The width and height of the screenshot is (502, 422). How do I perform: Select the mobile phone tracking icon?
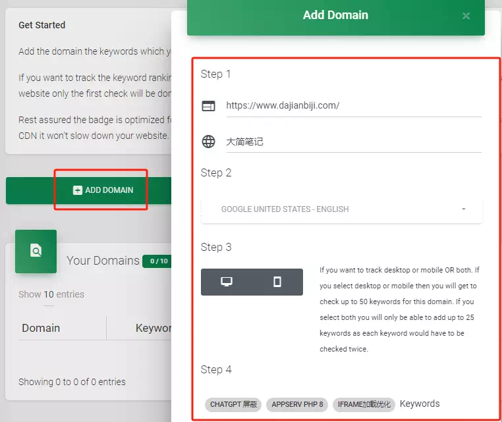tap(277, 282)
